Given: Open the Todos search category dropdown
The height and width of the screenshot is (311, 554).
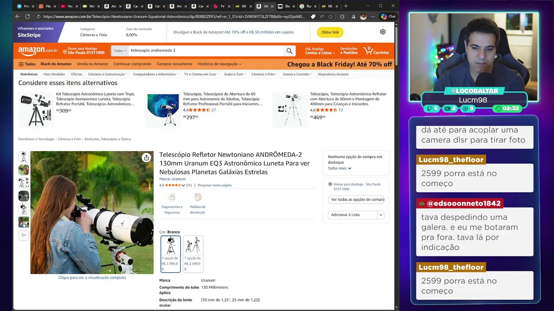Looking at the screenshot, I should tap(120, 51).
